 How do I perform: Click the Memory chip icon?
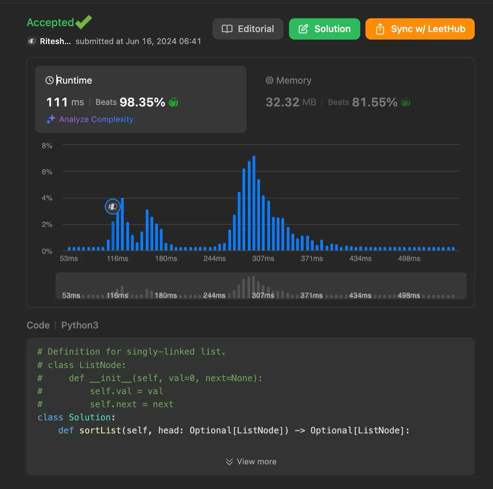[x=269, y=80]
